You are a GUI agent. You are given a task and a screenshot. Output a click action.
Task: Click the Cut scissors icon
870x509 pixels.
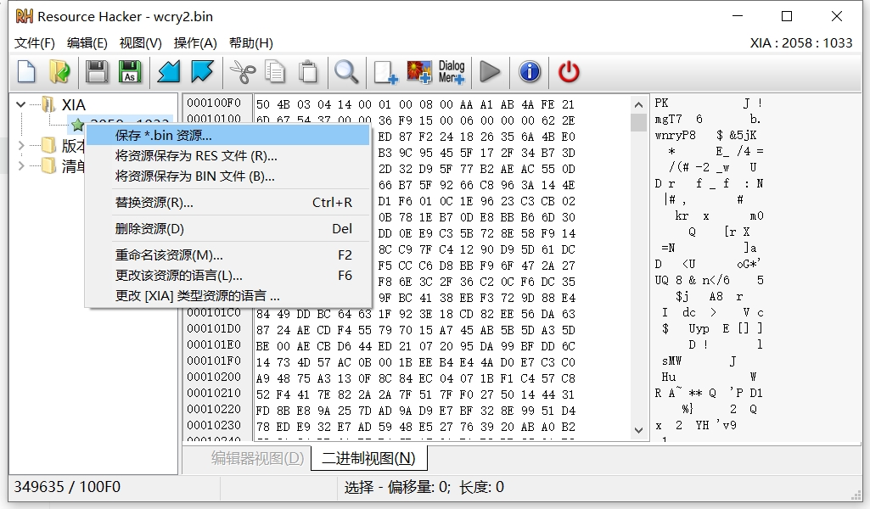tap(242, 72)
